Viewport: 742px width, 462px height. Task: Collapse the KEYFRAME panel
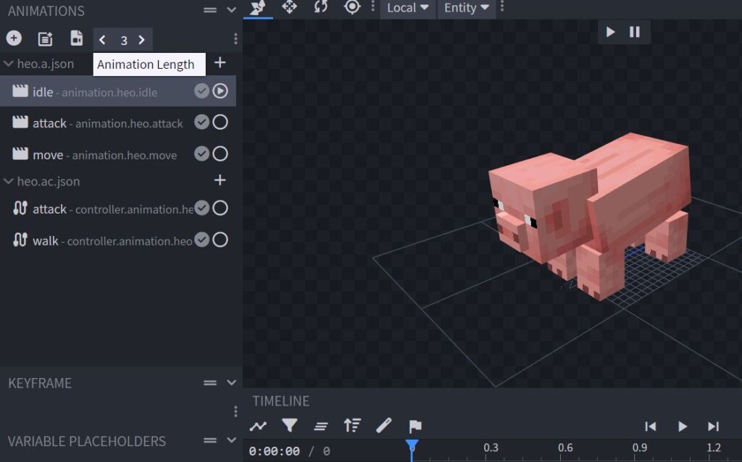[231, 382]
